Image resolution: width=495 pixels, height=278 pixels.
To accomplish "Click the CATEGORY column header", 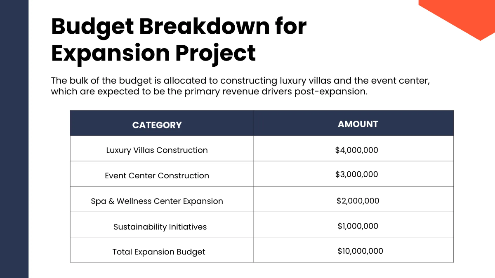I will tap(157, 125).
